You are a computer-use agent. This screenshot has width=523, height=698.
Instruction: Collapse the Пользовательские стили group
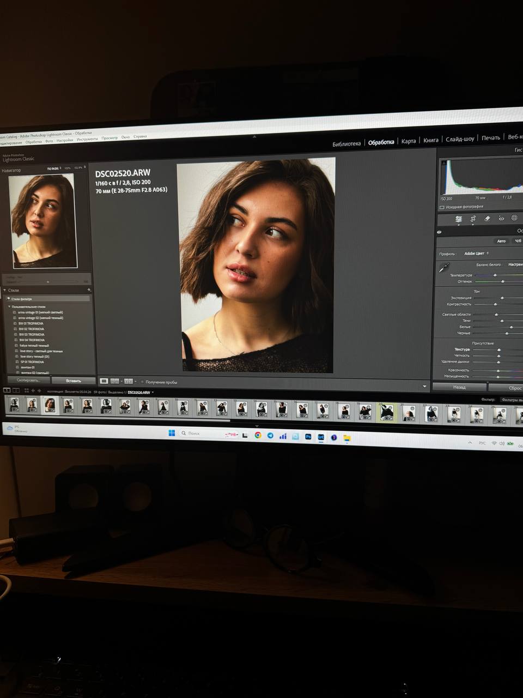click(x=8, y=307)
